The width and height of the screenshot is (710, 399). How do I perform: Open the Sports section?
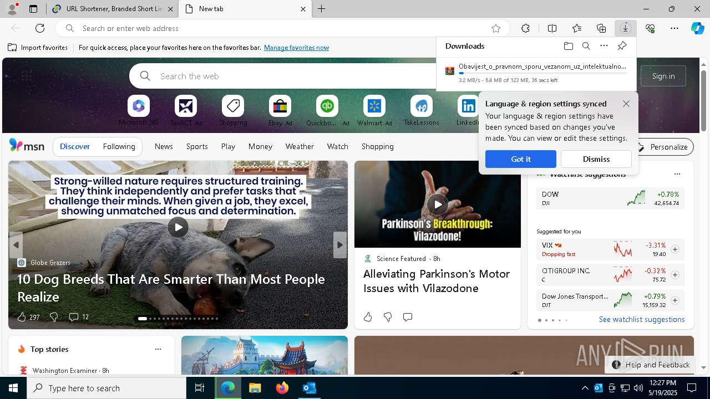(197, 146)
